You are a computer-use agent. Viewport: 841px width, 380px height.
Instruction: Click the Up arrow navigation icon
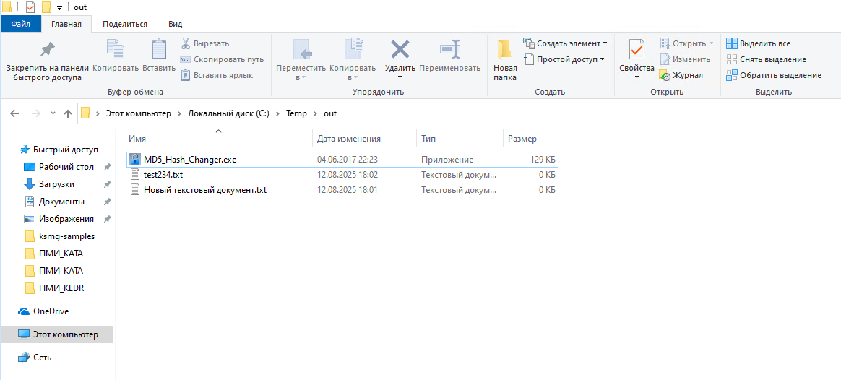pos(68,113)
